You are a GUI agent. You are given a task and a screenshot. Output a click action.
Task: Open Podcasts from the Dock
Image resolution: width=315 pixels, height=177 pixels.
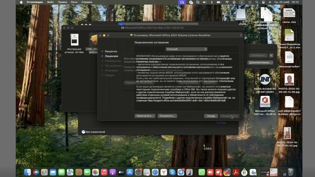113,172
